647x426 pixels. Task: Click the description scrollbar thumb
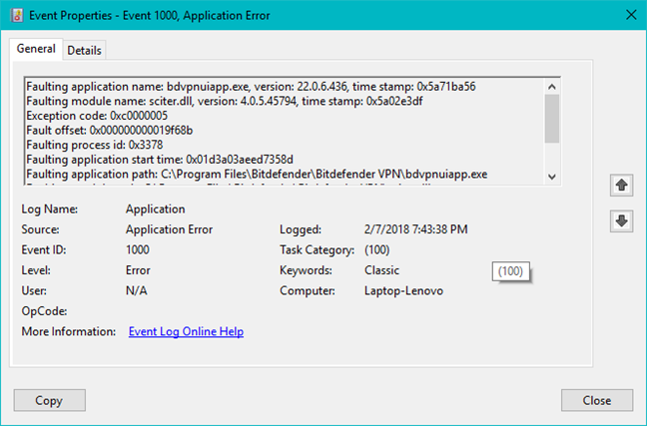pos(552,119)
